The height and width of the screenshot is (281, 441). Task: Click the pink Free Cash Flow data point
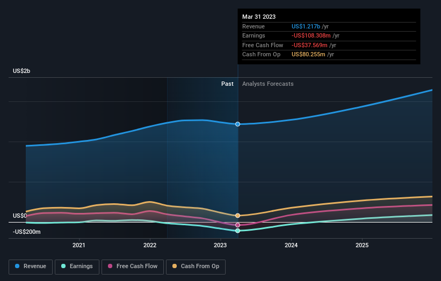pos(237,225)
